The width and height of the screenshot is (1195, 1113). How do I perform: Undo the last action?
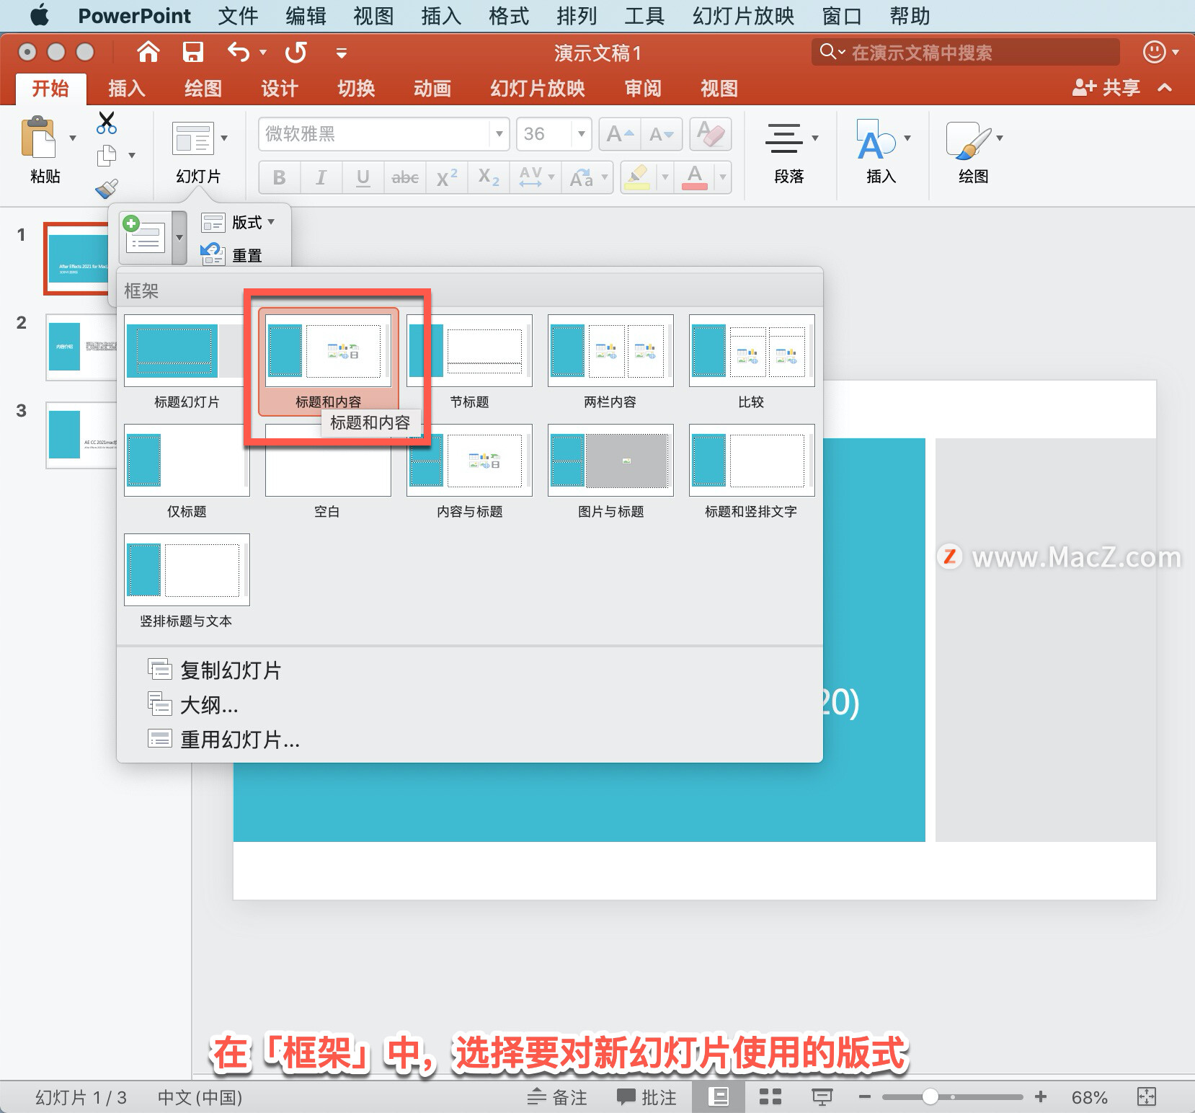click(239, 52)
